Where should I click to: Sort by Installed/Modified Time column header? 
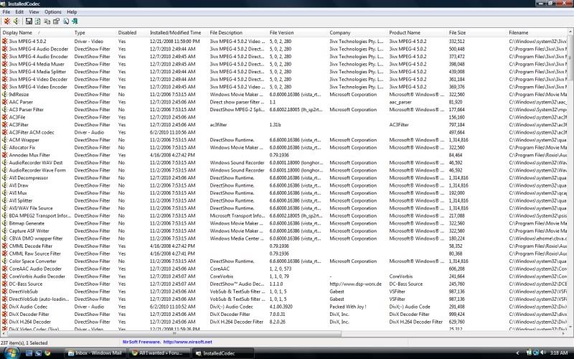click(178, 32)
